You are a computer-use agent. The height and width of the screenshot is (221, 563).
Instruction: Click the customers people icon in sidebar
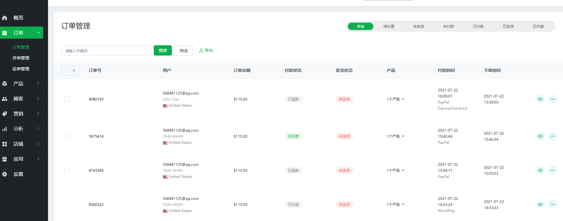click(5, 99)
